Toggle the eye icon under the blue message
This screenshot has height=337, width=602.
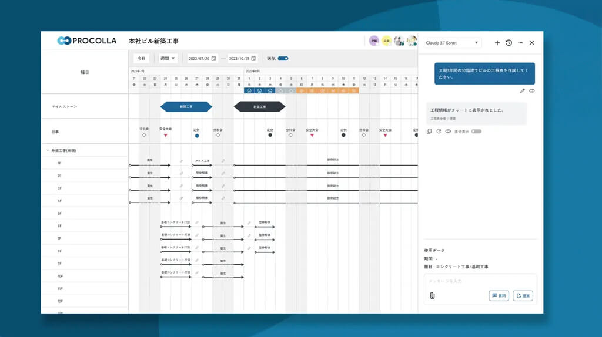tap(531, 91)
